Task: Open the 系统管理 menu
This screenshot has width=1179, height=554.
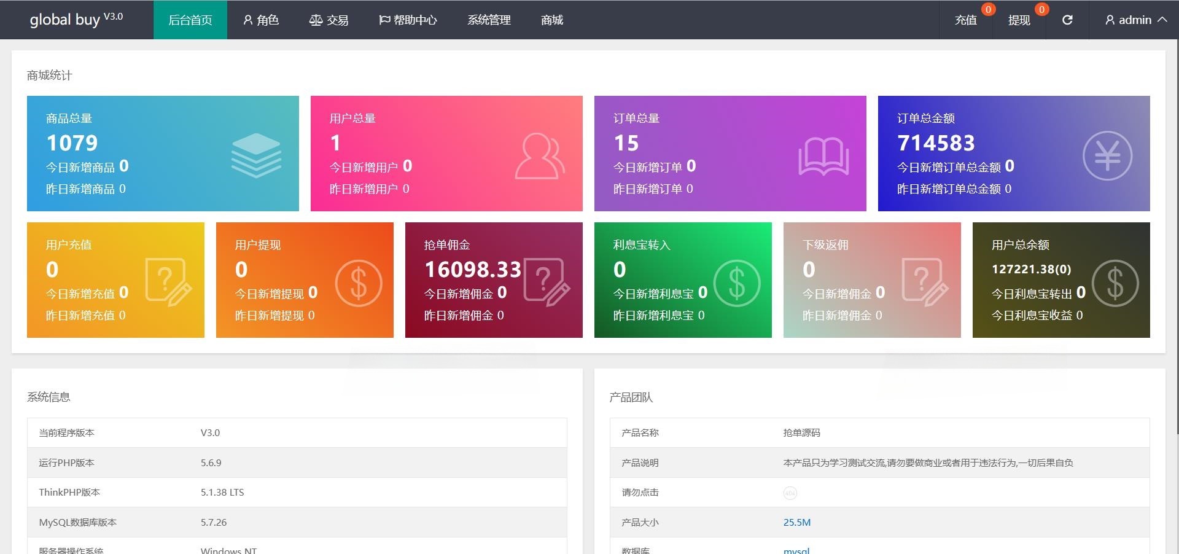Action: (x=489, y=20)
